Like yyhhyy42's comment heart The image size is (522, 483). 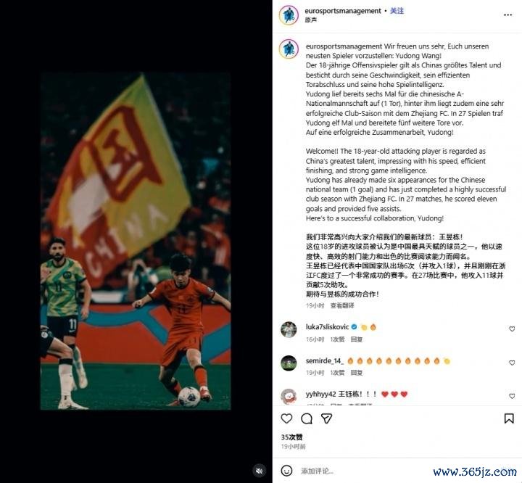click(x=512, y=396)
